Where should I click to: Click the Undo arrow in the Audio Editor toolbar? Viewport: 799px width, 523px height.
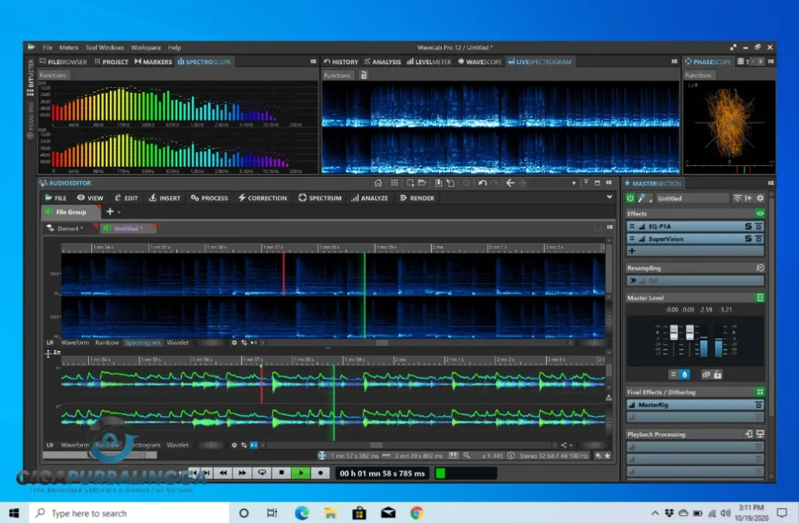tap(482, 183)
